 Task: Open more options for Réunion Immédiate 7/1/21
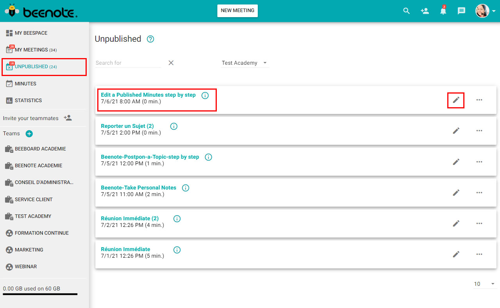tap(479, 254)
